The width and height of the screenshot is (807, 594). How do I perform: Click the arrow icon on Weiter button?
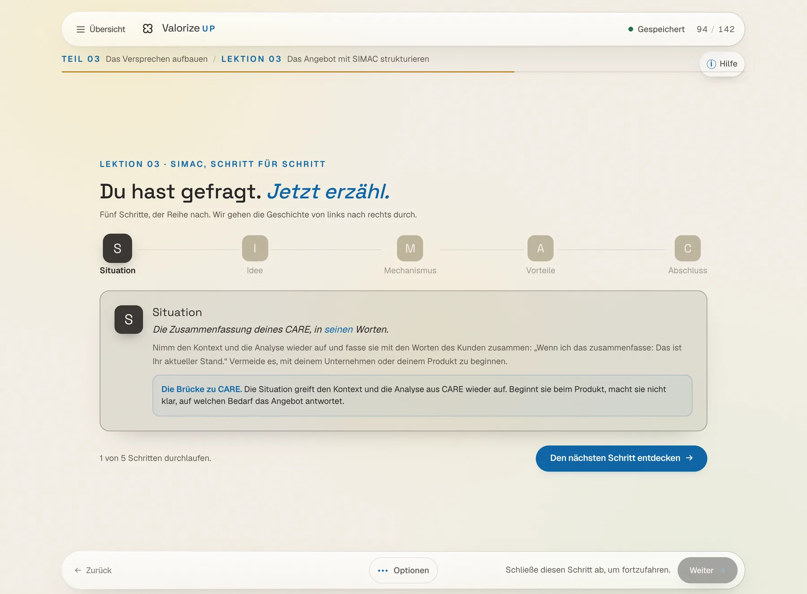point(722,570)
